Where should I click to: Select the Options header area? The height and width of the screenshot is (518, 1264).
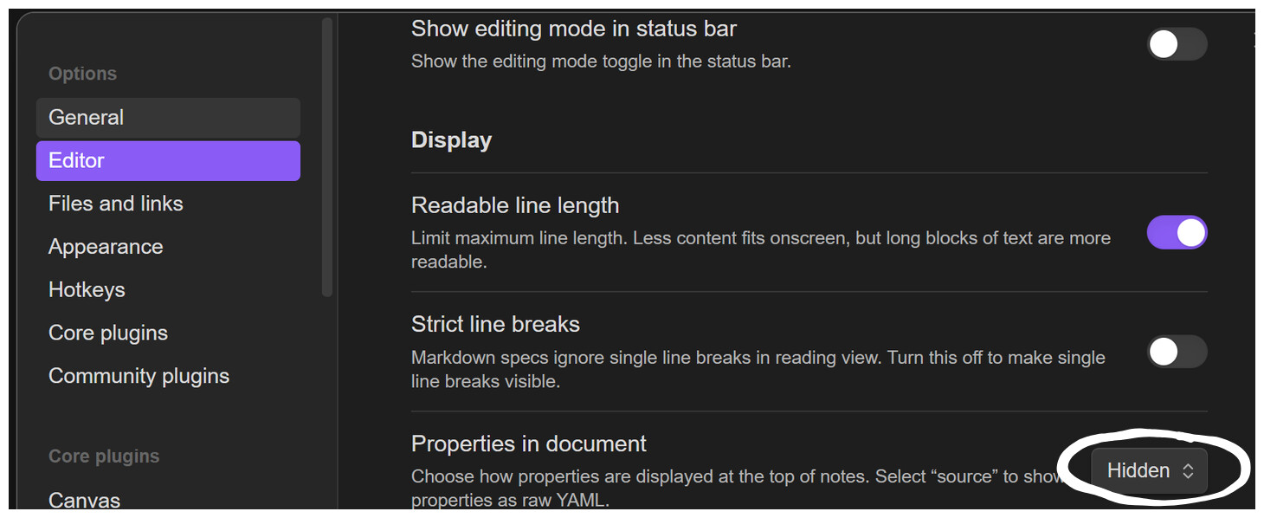pos(82,74)
